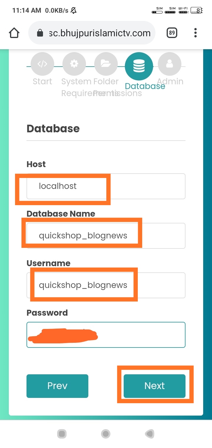The height and width of the screenshot is (448, 212).
Task: Select the Folder Permissions folder icon
Action: pos(106,64)
